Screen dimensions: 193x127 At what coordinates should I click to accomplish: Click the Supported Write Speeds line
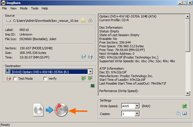(x=137, y=61)
